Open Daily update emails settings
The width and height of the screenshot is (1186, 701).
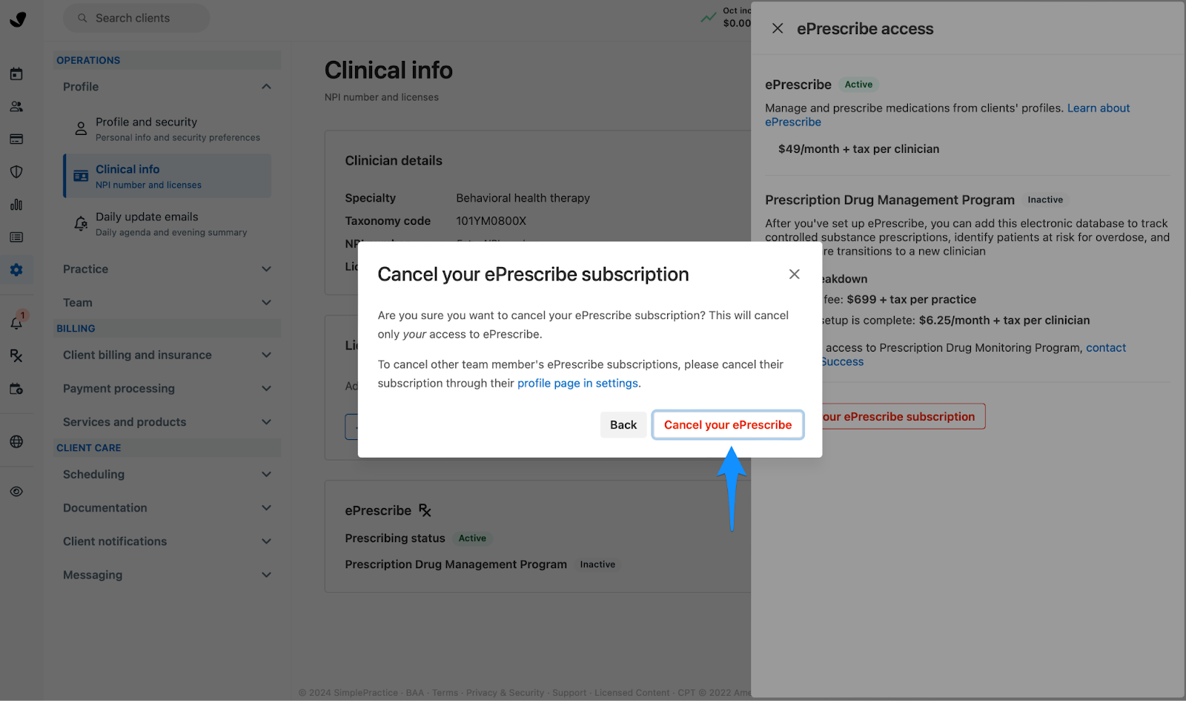[x=168, y=223]
